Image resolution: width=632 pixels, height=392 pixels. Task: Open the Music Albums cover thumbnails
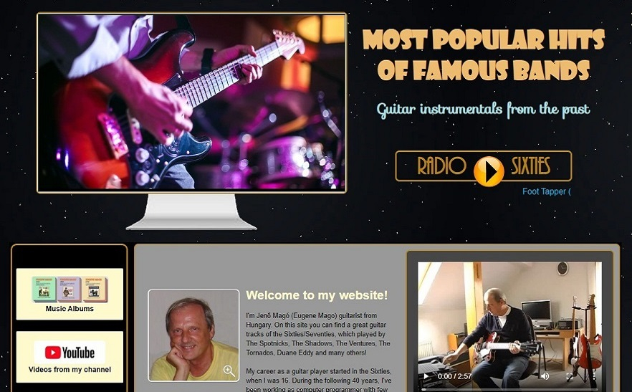[x=70, y=289]
